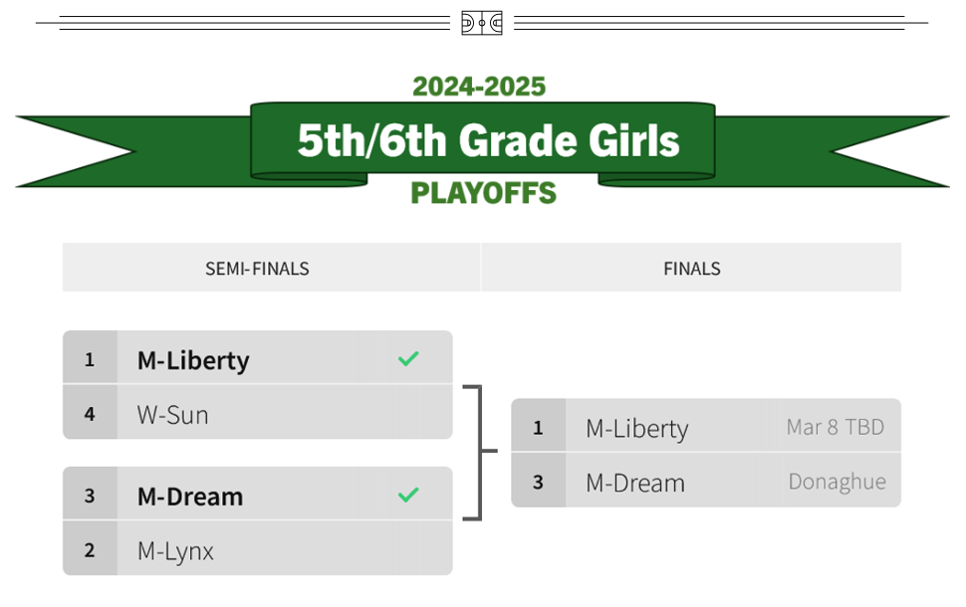Click the green checkmark beside M-Dream
This screenshot has width=966, height=607.
click(x=407, y=495)
